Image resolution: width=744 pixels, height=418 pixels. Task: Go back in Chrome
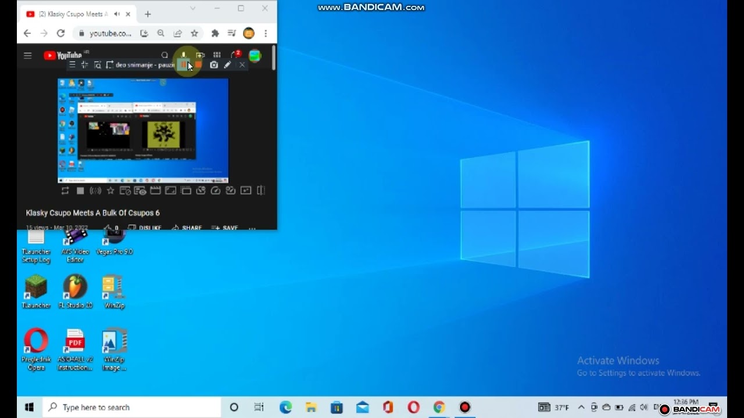(27, 33)
